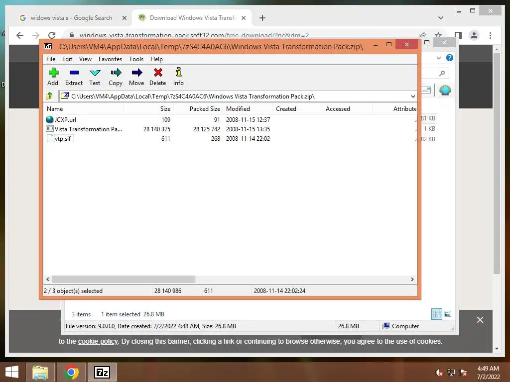Click the share page icon in Chrome
This screenshot has width=510, height=382.
(x=422, y=35)
